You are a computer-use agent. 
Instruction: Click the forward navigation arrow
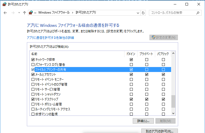13,13
